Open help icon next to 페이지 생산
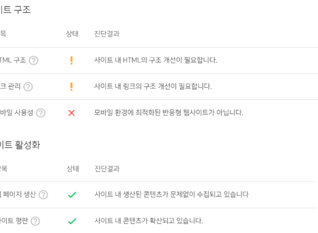The image size is (318, 233). [x=43, y=195]
